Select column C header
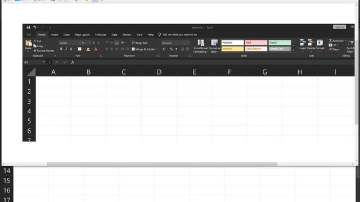Viewport: 360px width, 202px height. click(x=124, y=72)
